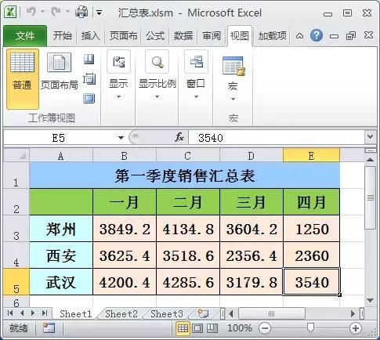Screen dimensions: 380x340
Task: Open the Customize Quick Access Toolbar dropdown
Action: 99,13
